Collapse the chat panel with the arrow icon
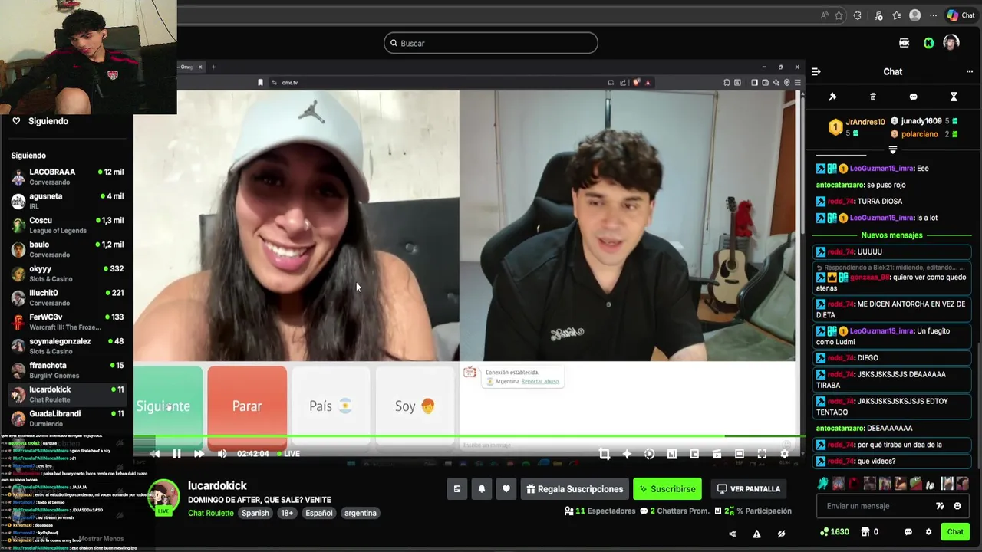982x552 pixels. (816, 71)
